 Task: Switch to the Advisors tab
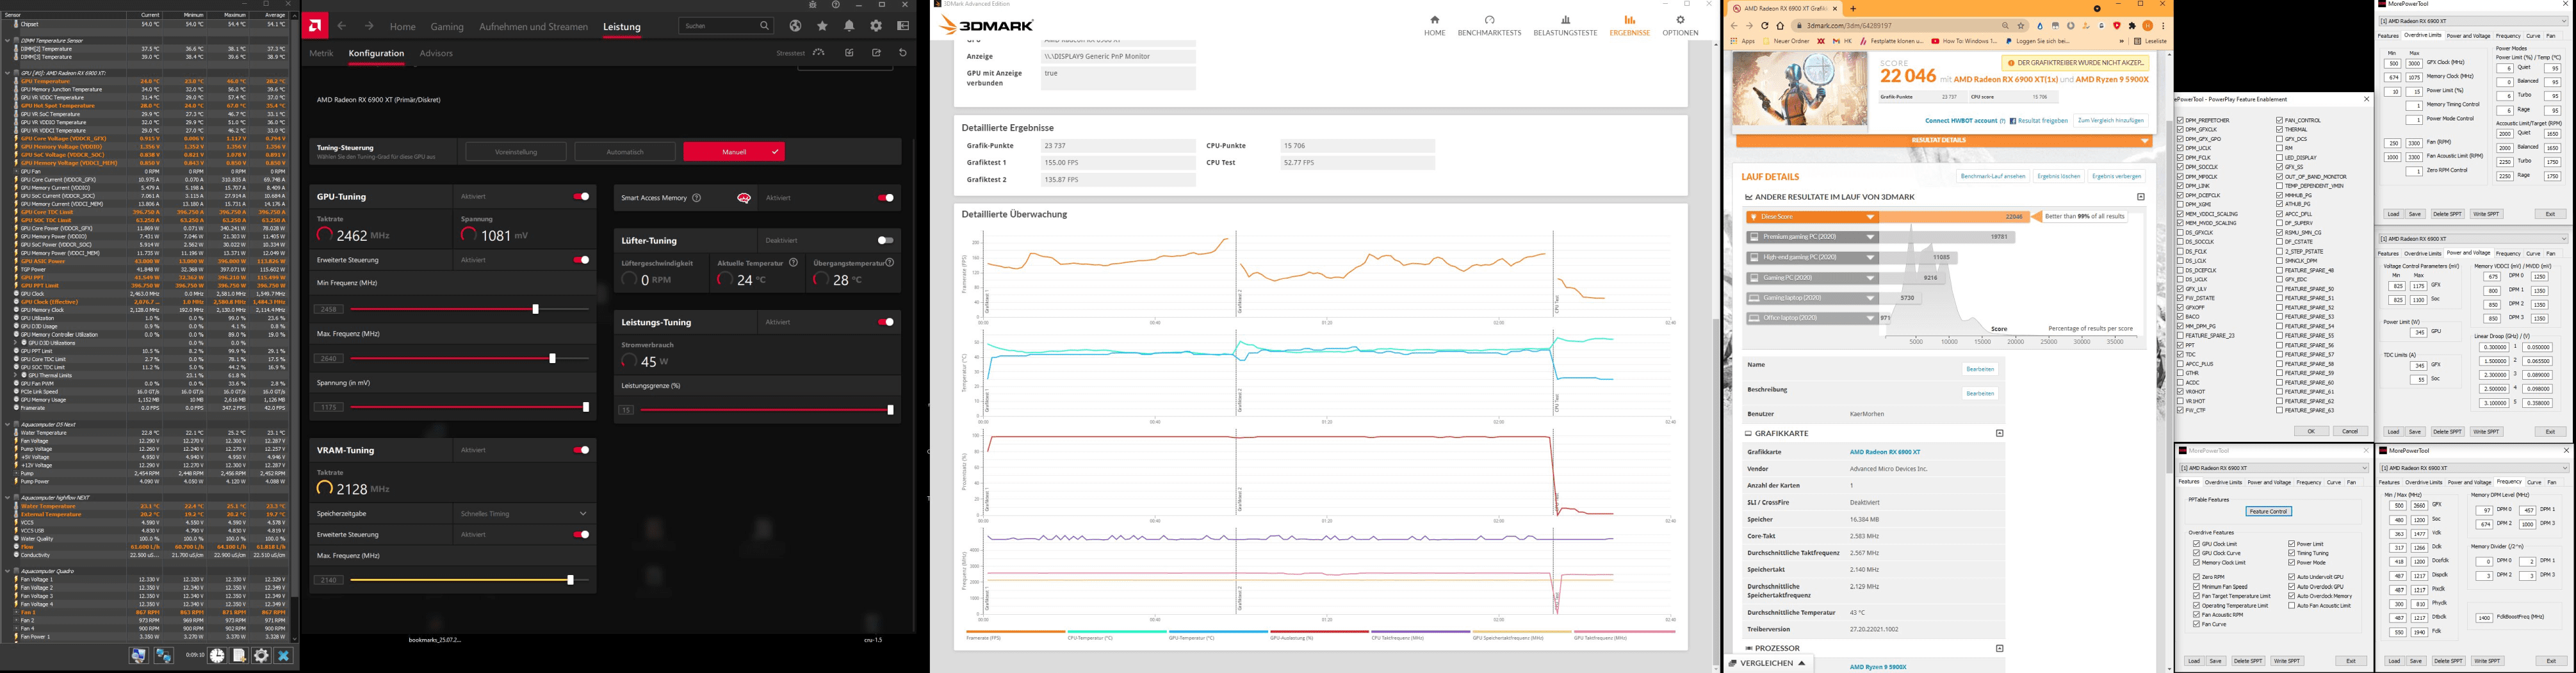(x=436, y=53)
